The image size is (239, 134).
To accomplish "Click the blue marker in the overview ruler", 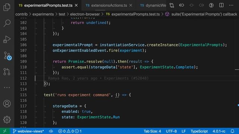I will [238, 105].
